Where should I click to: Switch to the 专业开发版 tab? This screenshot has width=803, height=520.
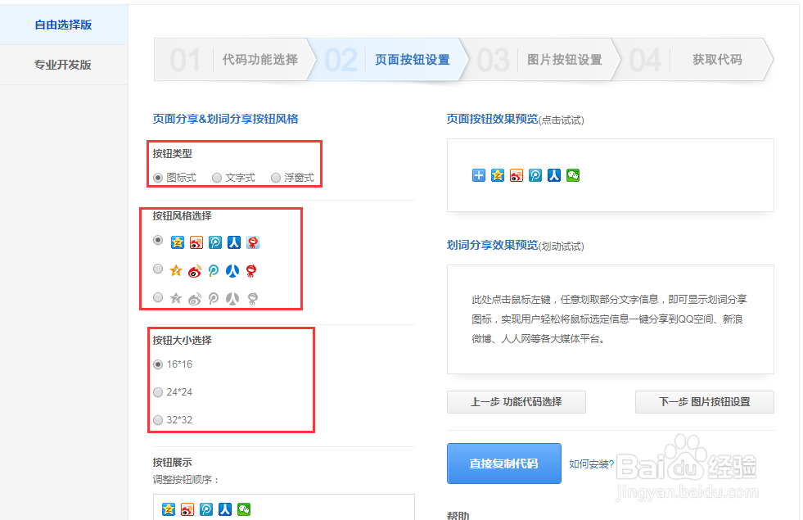click(x=63, y=63)
